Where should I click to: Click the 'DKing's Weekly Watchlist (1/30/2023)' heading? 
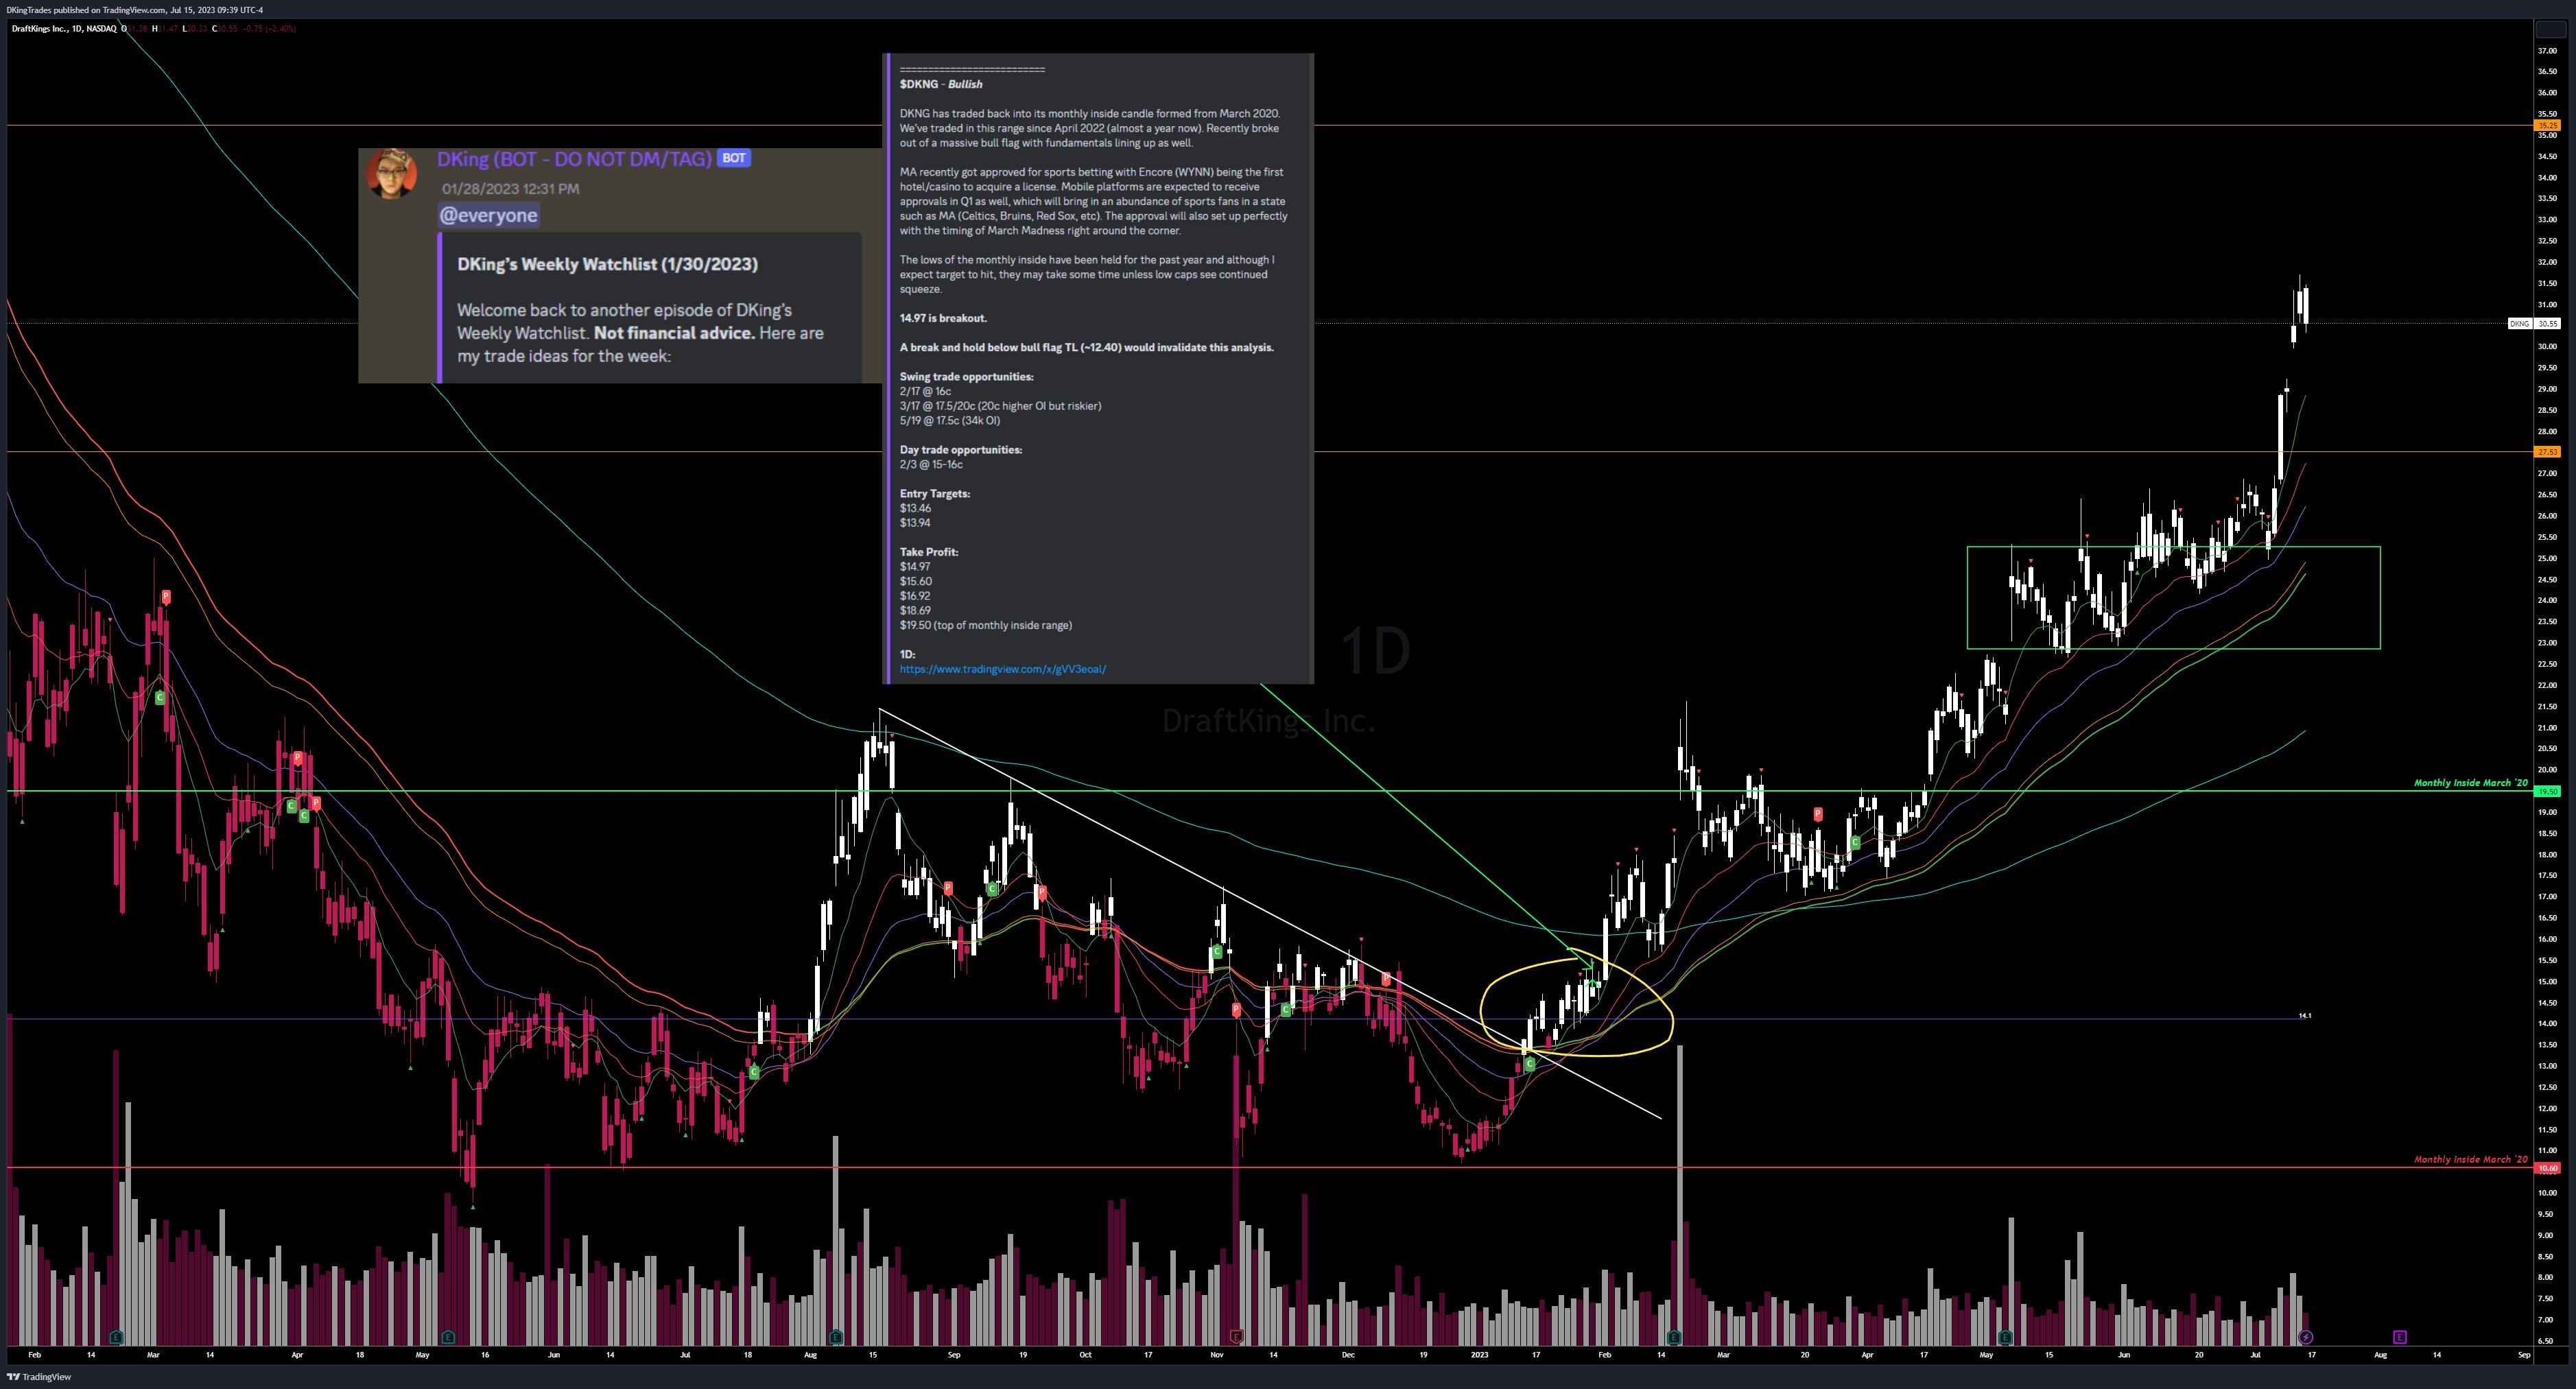[x=607, y=264]
